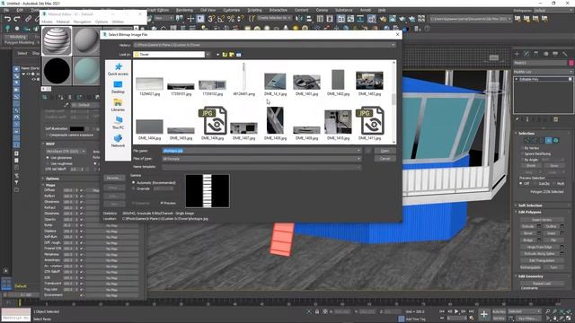Select Element sub-object level icon

pyautogui.click(x=556, y=141)
